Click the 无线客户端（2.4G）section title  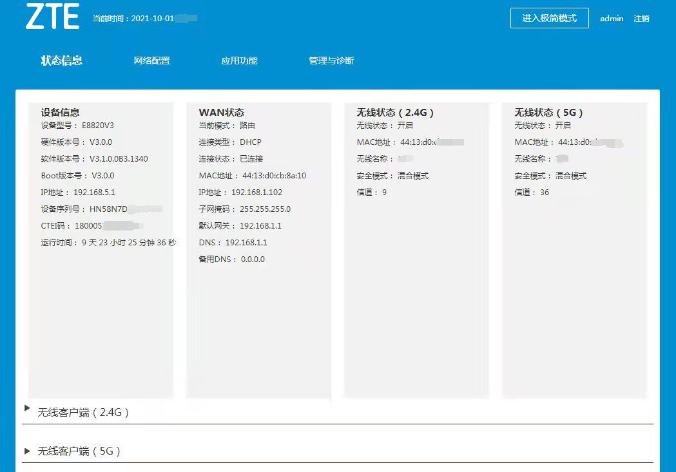pyautogui.click(x=84, y=413)
